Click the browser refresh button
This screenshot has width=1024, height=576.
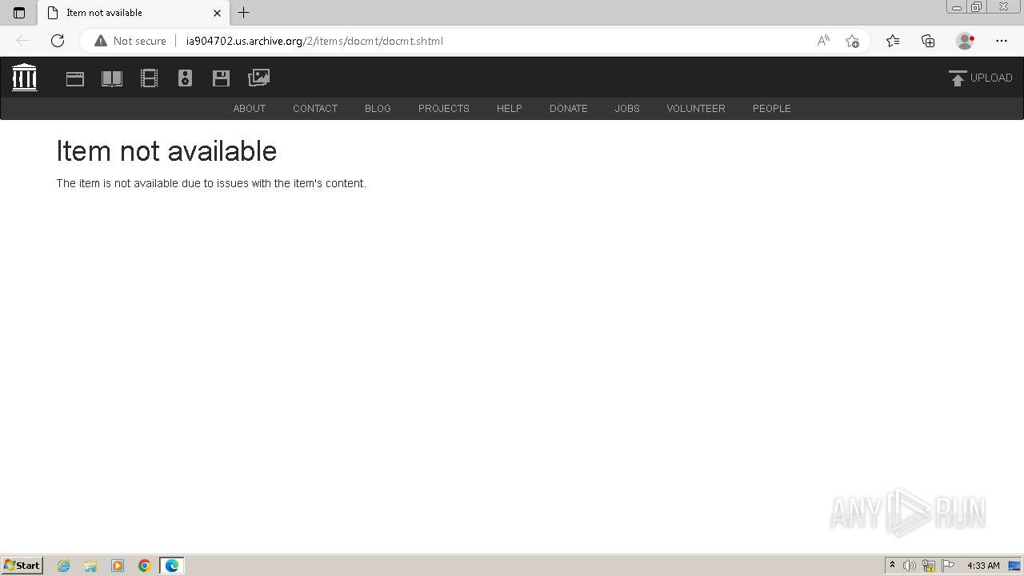(x=58, y=41)
